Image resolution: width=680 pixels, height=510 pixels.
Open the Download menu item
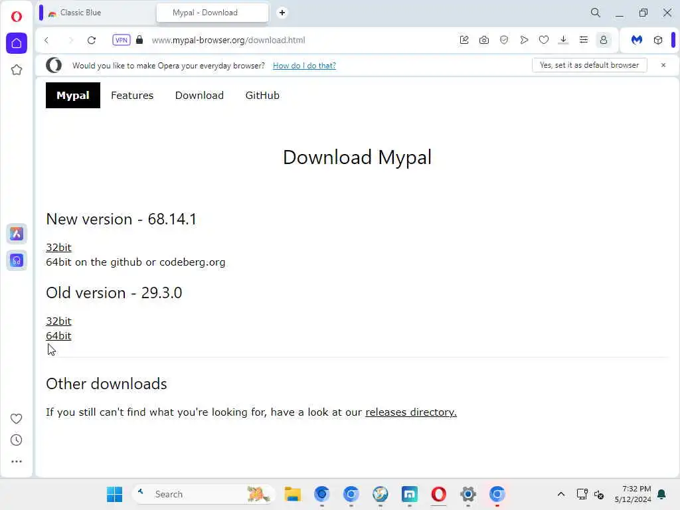(x=199, y=96)
